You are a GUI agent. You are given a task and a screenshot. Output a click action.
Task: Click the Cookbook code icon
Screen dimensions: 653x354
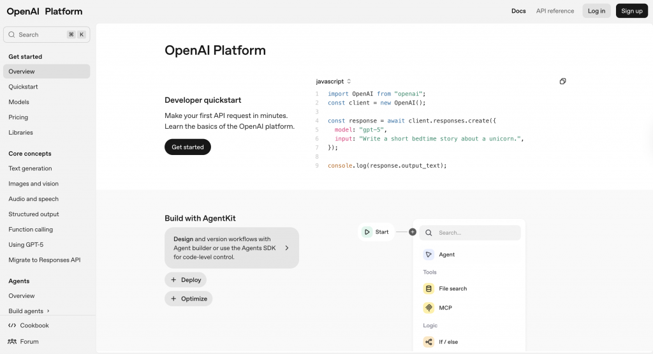(12, 325)
